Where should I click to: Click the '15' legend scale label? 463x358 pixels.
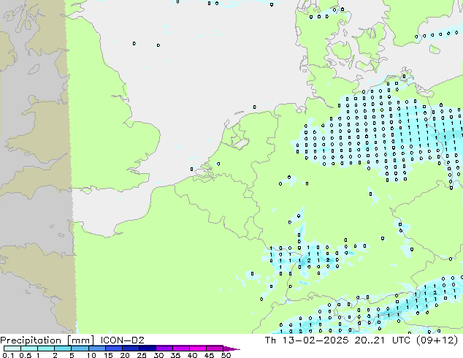(108, 355)
